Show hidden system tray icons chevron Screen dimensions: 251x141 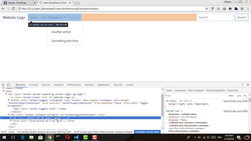click(195, 137)
